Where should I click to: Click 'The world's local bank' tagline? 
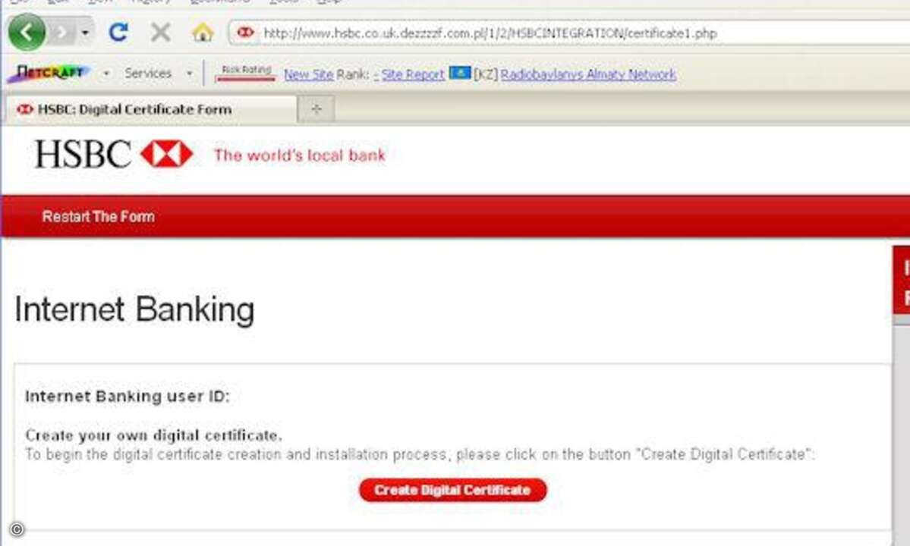click(300, 155)
